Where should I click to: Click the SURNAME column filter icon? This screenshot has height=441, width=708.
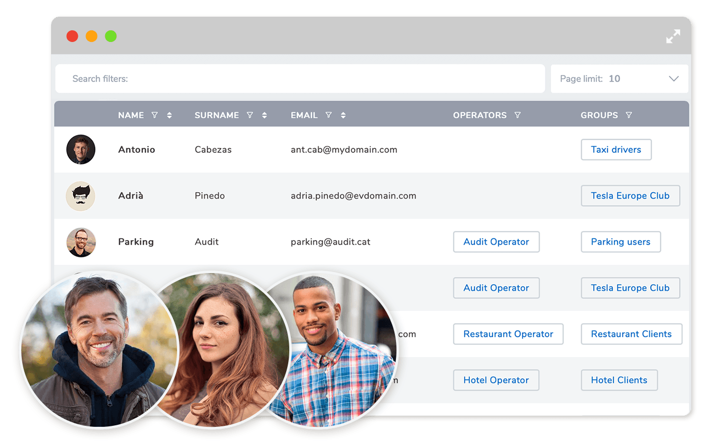pyautogui.click(x=250, y=115)
